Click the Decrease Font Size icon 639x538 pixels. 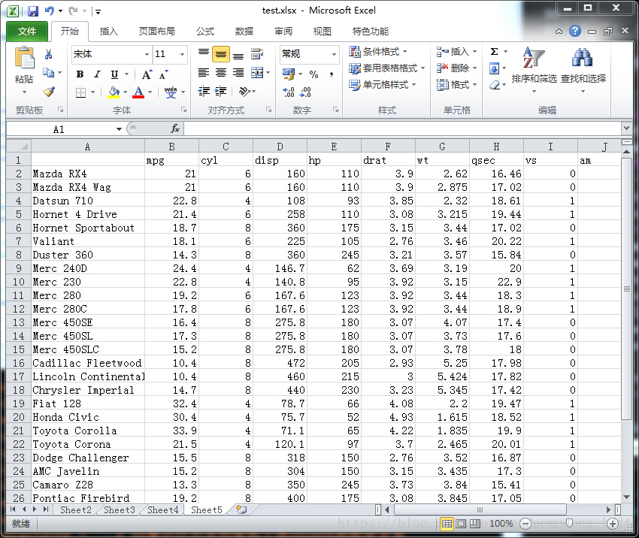(x=163, y=75)
